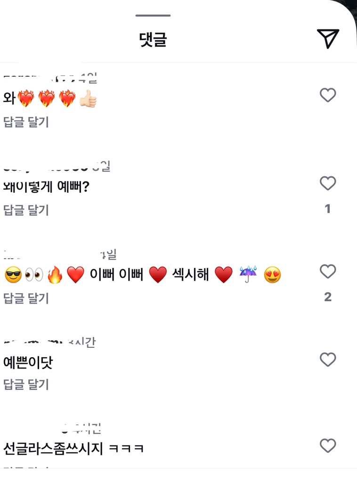
Task: Tap the paper plane share icon
Action: [328, 39]
